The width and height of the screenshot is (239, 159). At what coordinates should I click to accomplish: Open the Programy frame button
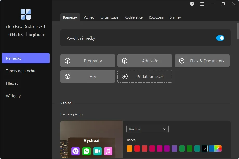click(88, 61)
